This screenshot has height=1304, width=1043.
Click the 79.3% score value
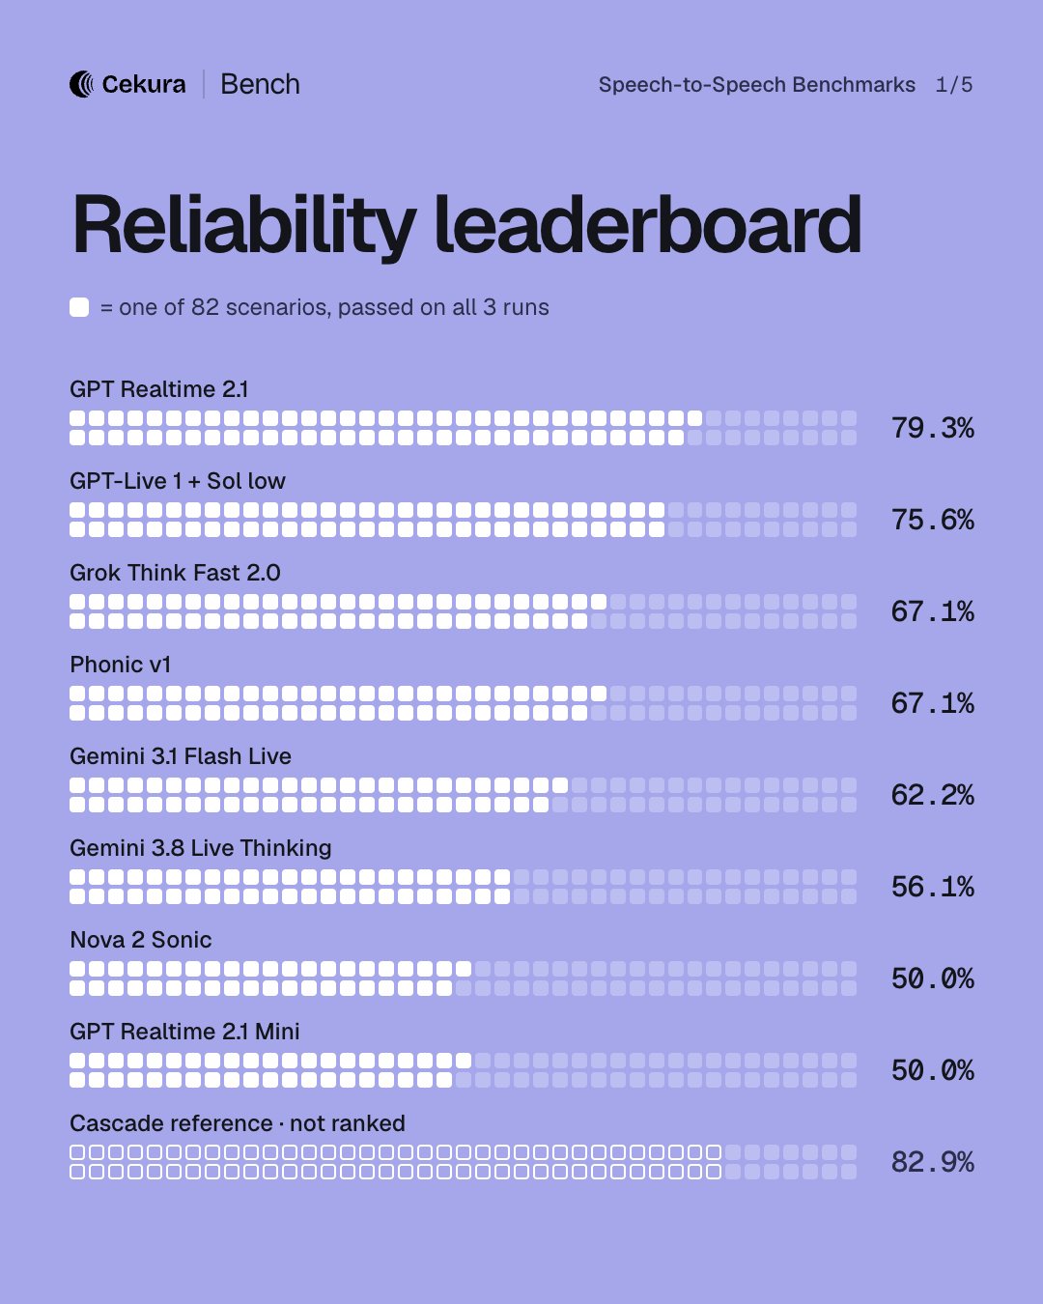coord(932,428)
